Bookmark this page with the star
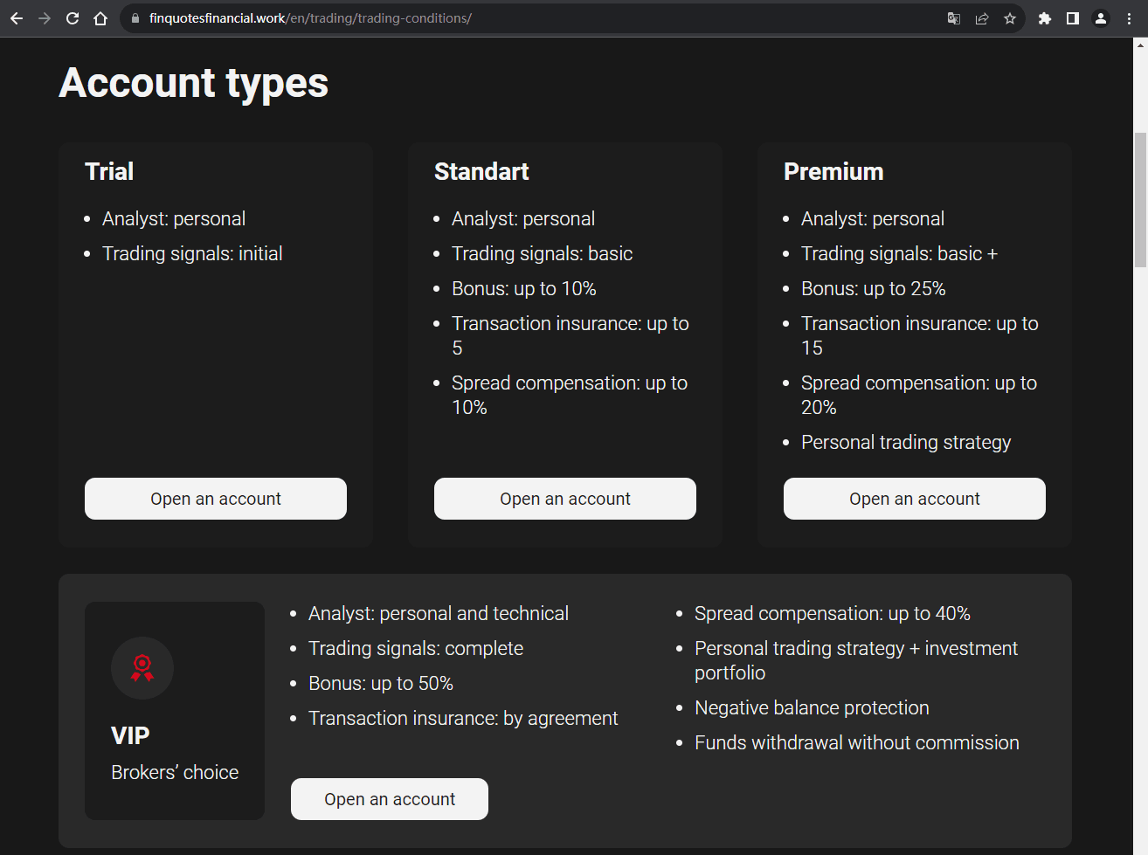This screenshot has height=855, width=1148. (x=1010, y=18)
